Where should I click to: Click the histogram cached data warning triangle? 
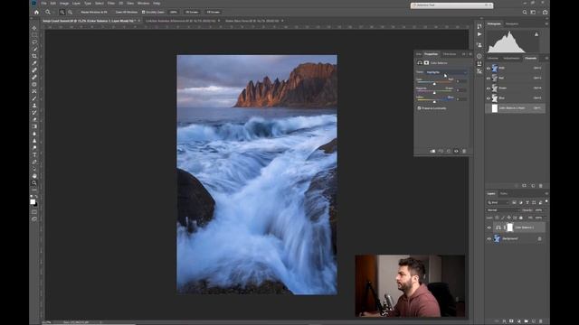click(x=536, y=34)
